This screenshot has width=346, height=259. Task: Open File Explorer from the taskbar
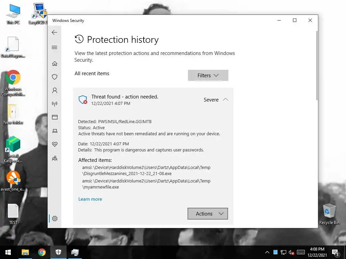tap(25, 252)
